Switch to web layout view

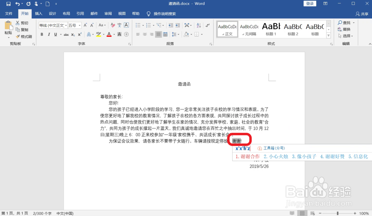pyautogui.click(x=312, y=213)
